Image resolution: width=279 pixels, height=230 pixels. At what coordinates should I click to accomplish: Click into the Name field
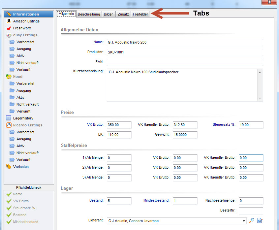(x=185, y=42)
